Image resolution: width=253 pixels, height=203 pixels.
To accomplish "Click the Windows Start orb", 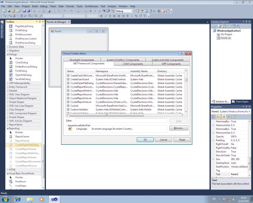I will [x=5, y=199].
